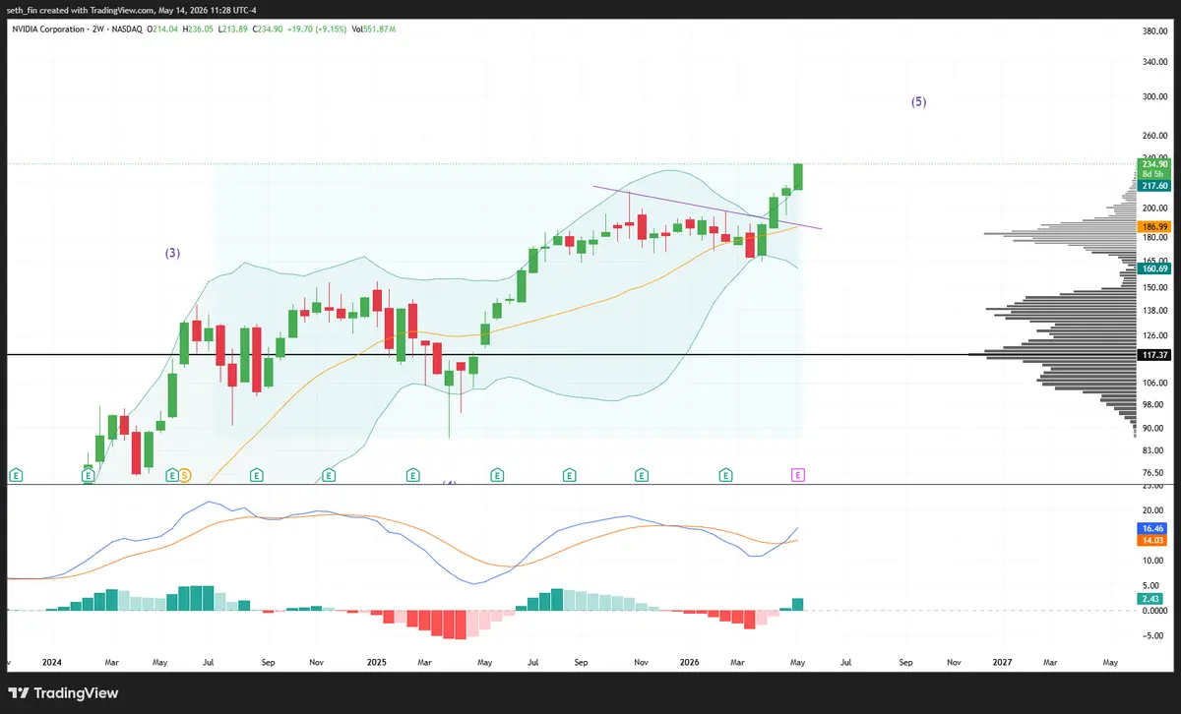Select the (5) Elliott wave label
The width and height of the screenshot is (1181, 714).
(x=918, y=101)
